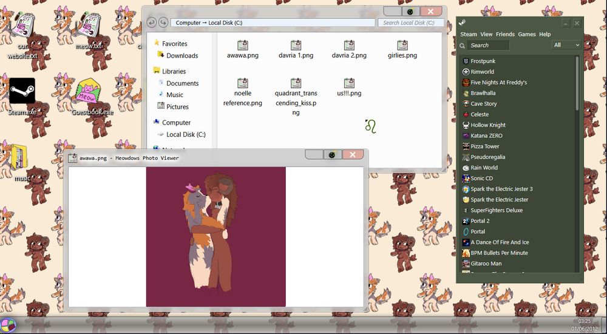This screenshot has height=334, width=607.
Task: Click the Portal 2 game icon
Action: tap(466, 221)
